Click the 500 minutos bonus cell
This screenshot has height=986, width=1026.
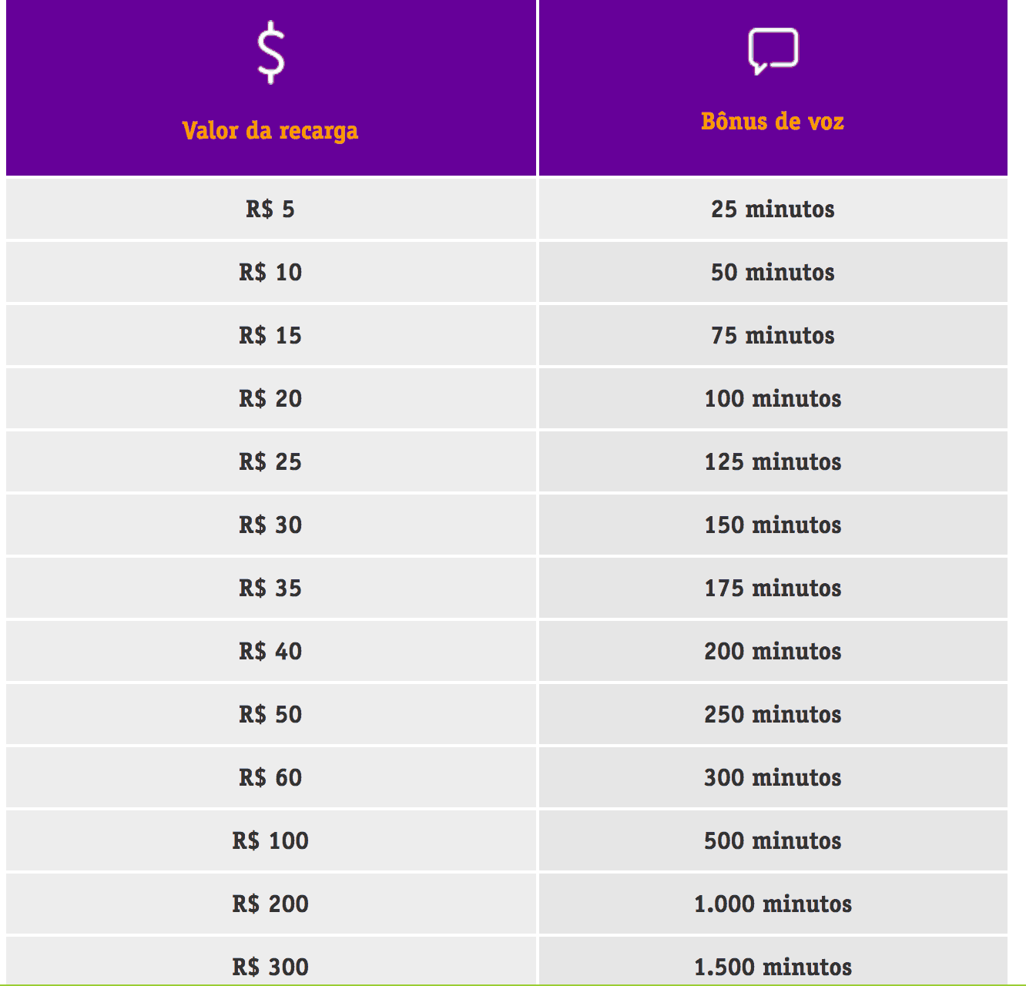pyautogui.click(x=773, y=840)
